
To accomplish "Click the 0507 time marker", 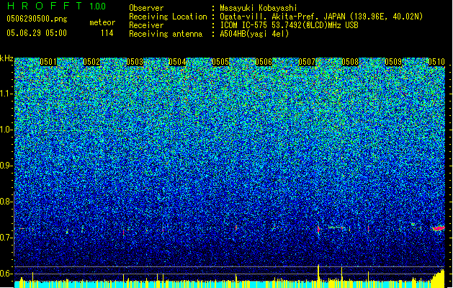I will [x=307, y=62].
